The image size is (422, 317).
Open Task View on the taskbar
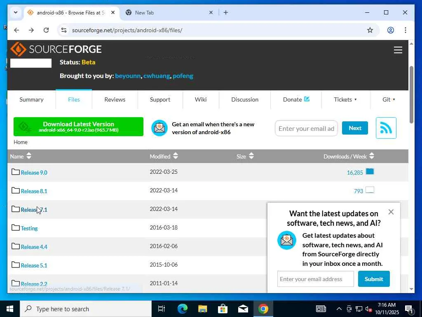(x=162, y=309)
